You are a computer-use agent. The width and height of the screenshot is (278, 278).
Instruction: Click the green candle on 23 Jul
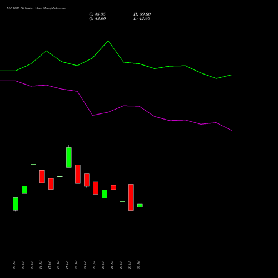click(105, 194)
